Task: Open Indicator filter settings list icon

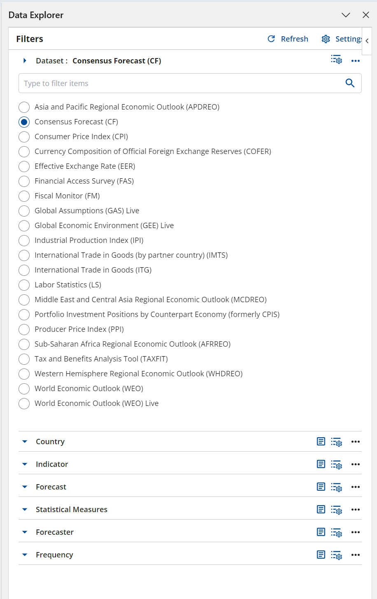Action: point(336,464)
